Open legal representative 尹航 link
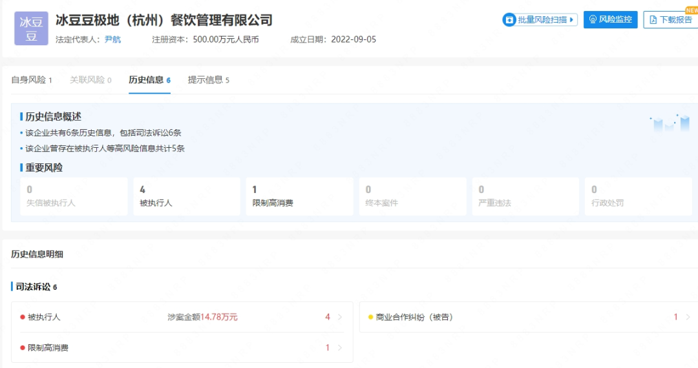698x368 pixels. tap(112, 39)
